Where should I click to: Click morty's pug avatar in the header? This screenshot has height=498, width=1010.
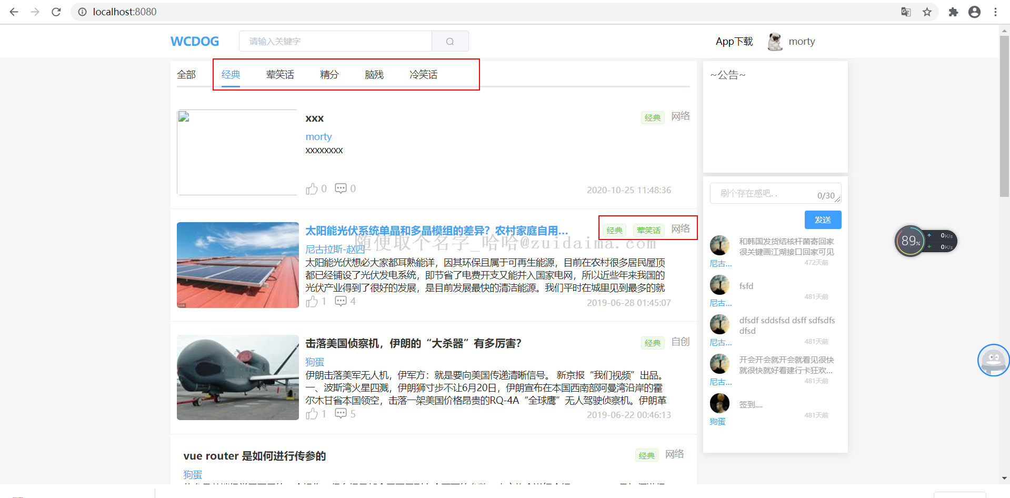(775, 42)
